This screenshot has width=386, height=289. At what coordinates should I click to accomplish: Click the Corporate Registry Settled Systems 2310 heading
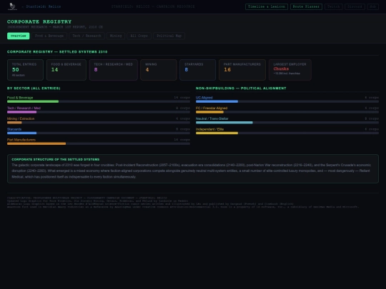[x=57, y=52]
